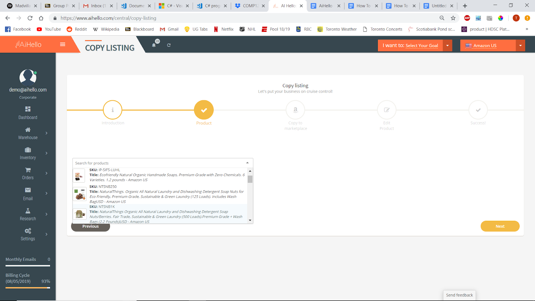This screenshot has height=301, width=535.
Task: Click the product list scrollbar thumb
Action: click(250, 179)
